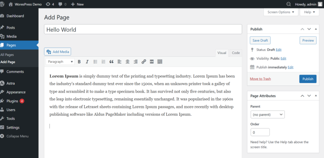Toggle bold formatting

point(79,62)
